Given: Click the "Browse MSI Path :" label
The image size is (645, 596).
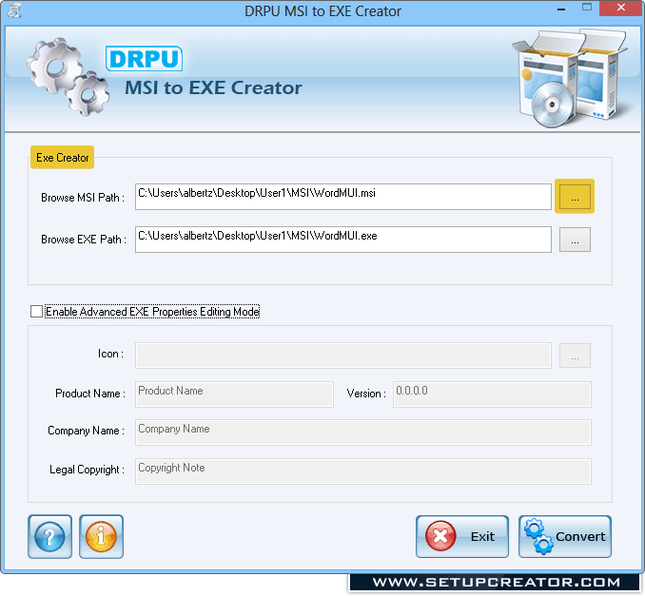Looking at the screenshot, I should (83, 198).
